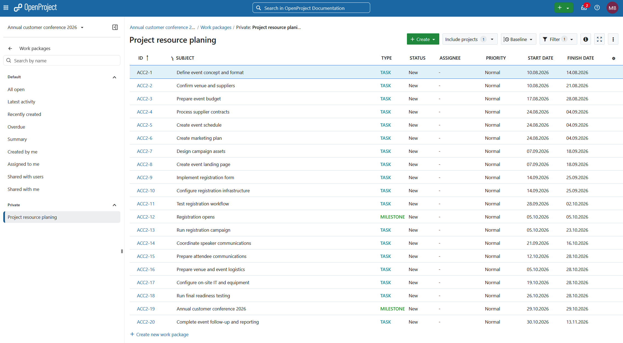
Task: Click the ID sort ascending arrow
Action: click(147, 58)
